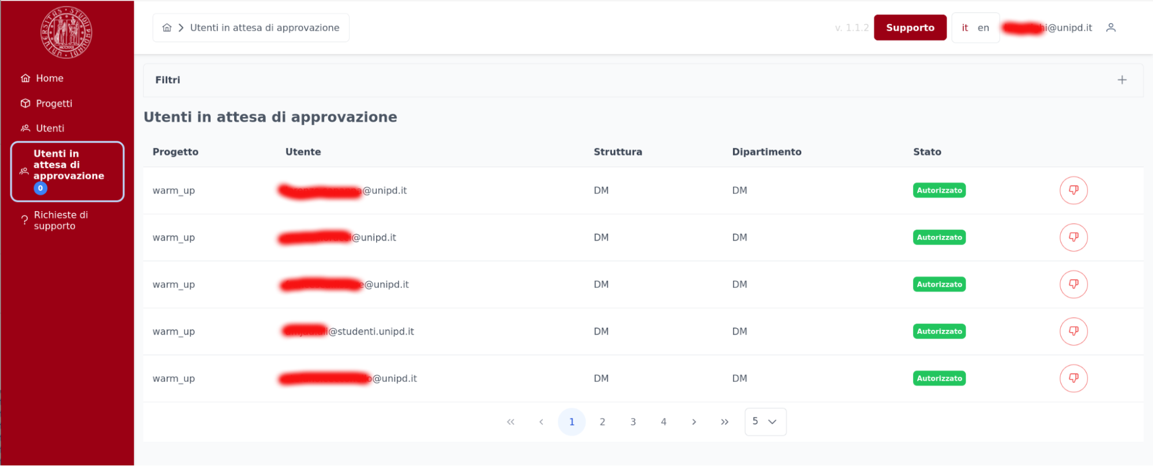Revoke third row user via thumbs-down
This screenshot has height=466, width=1153.
[x=1073, y=284]
